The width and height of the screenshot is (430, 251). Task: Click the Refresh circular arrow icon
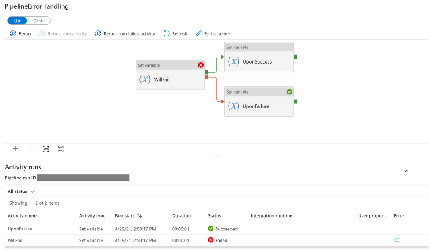tap(166, 33)
